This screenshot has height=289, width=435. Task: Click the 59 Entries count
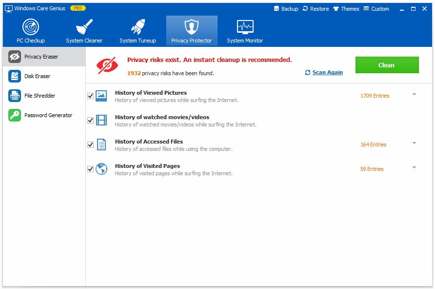(x=372, y=169)
